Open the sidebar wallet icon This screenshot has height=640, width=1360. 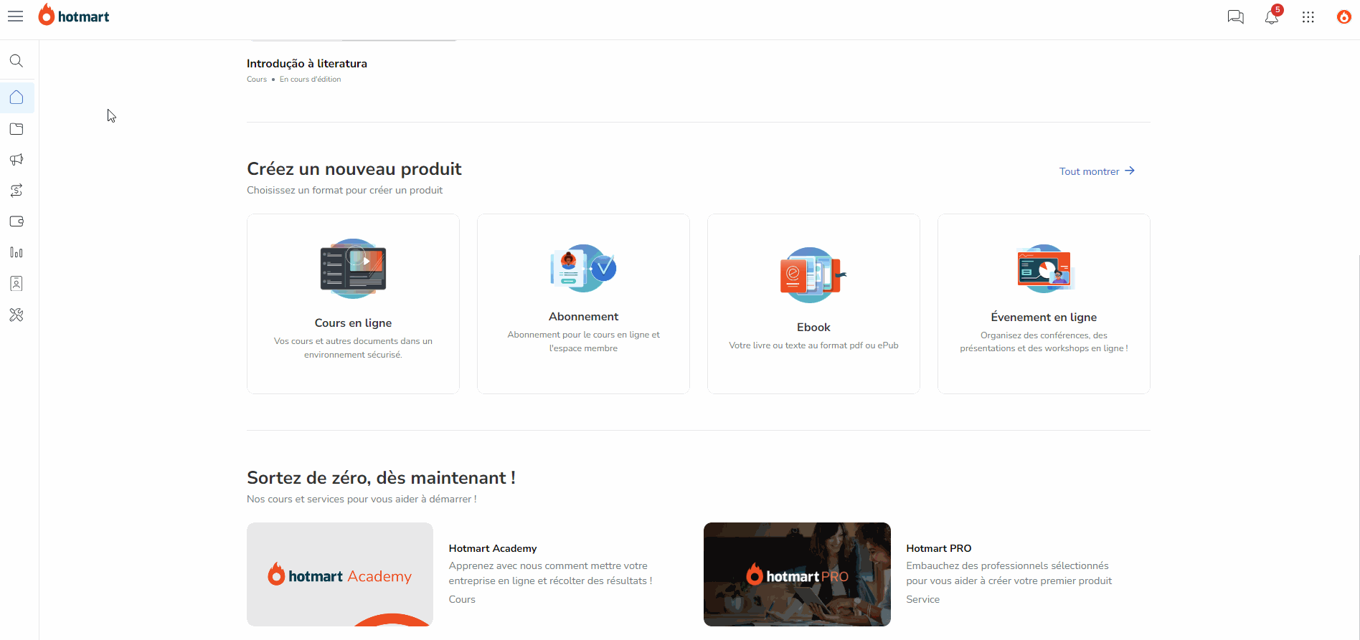coord(16,221)
